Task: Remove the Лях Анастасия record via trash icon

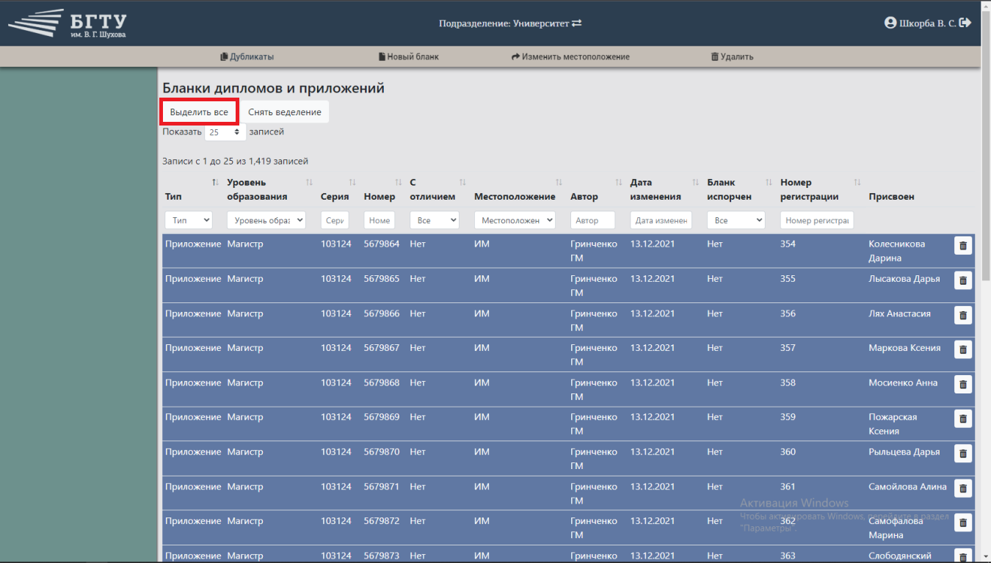Action: [x=963, y=315]
